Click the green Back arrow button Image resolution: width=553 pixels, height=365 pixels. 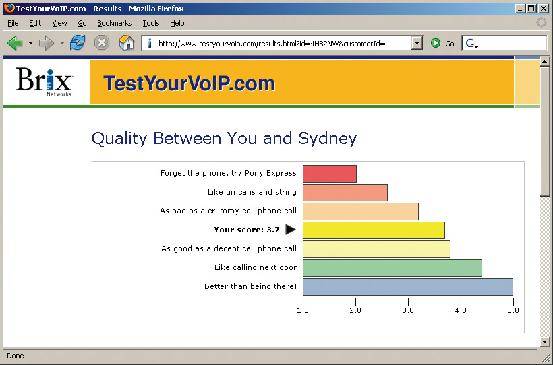tap(15, 43)
